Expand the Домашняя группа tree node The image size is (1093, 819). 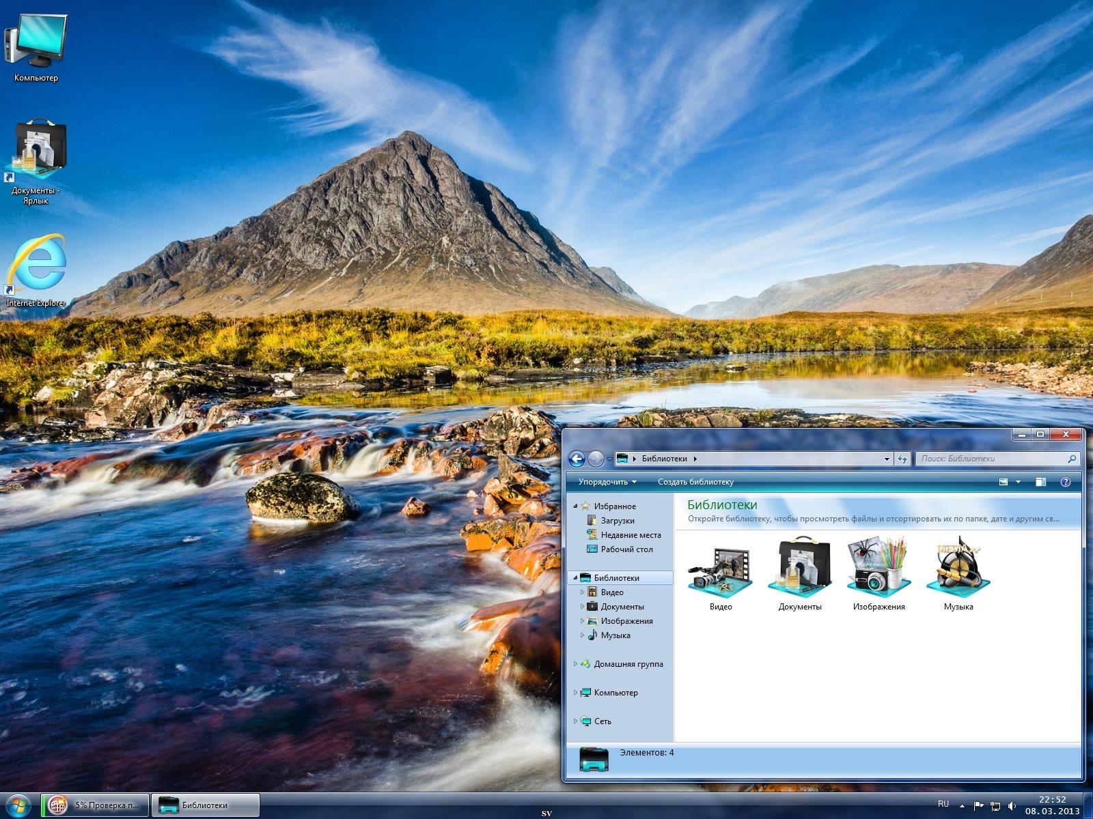pos(575,664)
